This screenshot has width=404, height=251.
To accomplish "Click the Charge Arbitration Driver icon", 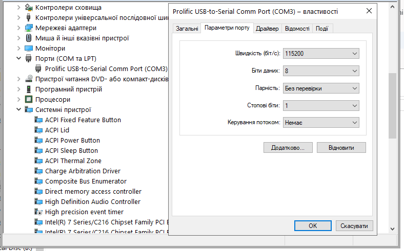I will [38, 171].
